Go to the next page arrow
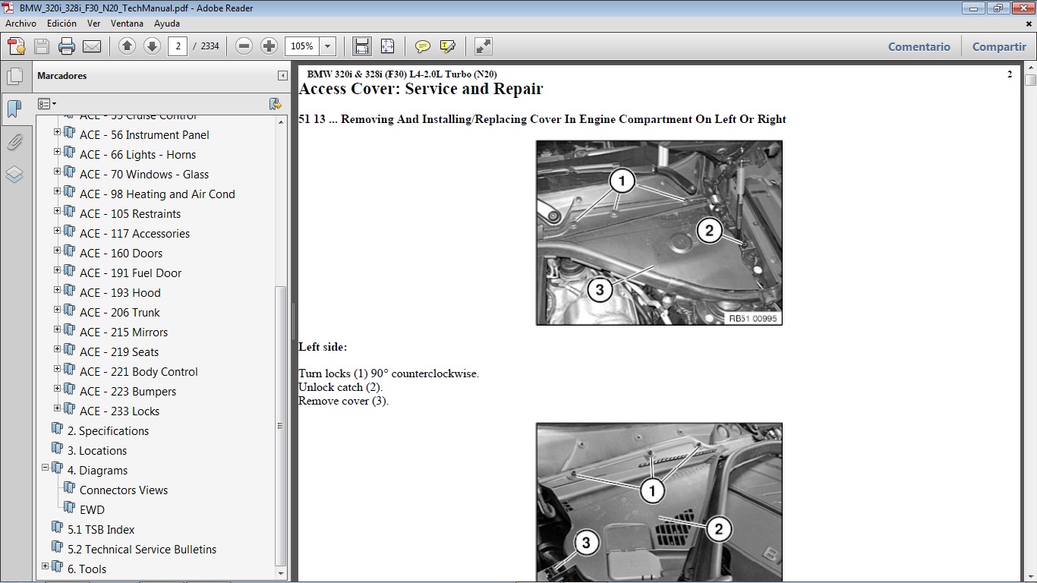This screenshot has width=1037, height=583. (152, 46)
